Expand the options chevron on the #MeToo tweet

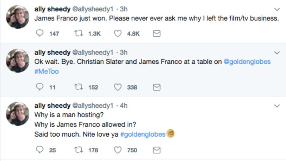coord(277,53)
